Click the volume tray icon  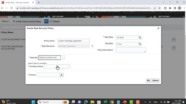pyautogui.click(x=164, y=102)
